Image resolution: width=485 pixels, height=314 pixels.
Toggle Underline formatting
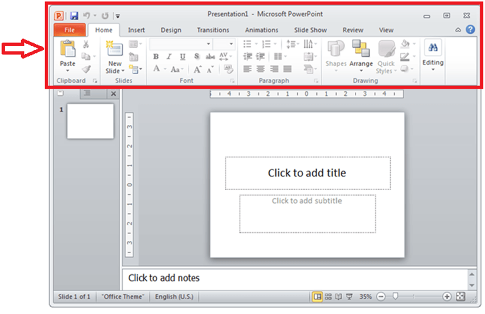coord(182,56)
